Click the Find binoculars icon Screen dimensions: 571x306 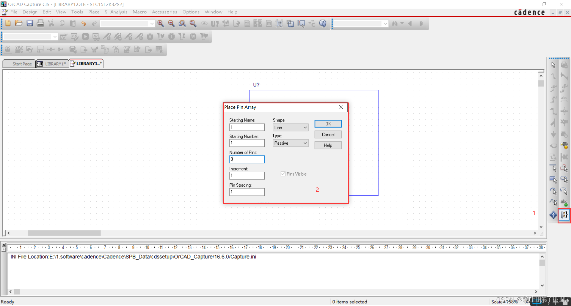point(395,23)
